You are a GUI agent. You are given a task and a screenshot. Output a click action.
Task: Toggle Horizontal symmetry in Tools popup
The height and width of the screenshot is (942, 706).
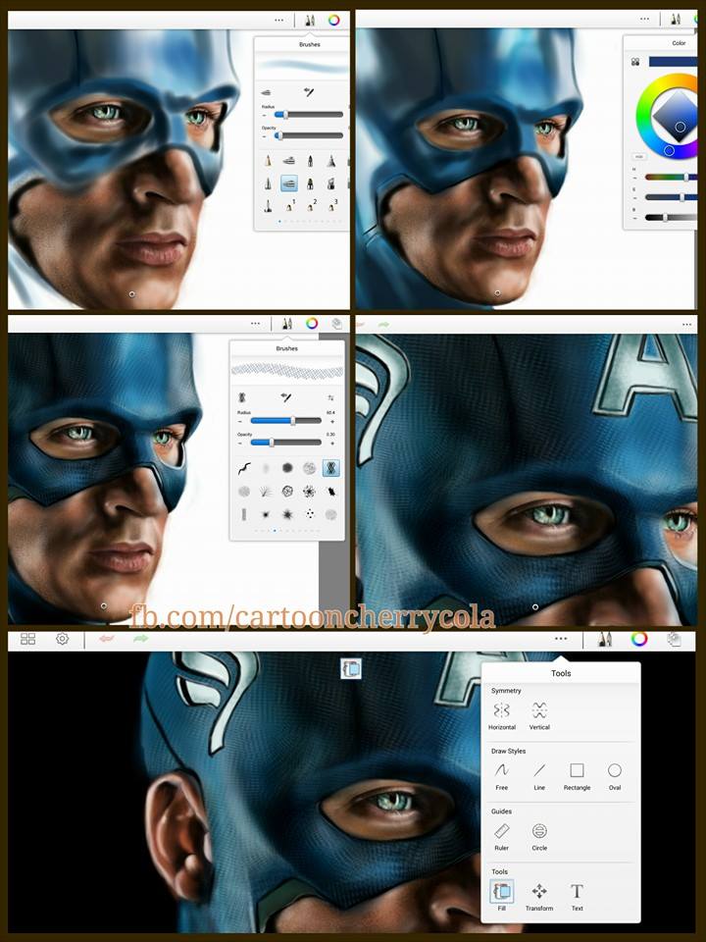point(502,715)
